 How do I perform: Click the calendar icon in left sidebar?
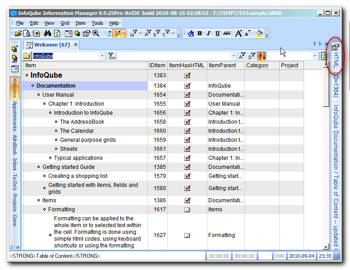(15, 69)
